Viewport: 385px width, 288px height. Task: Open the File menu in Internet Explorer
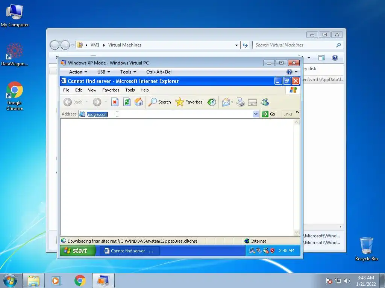point(66,90)
